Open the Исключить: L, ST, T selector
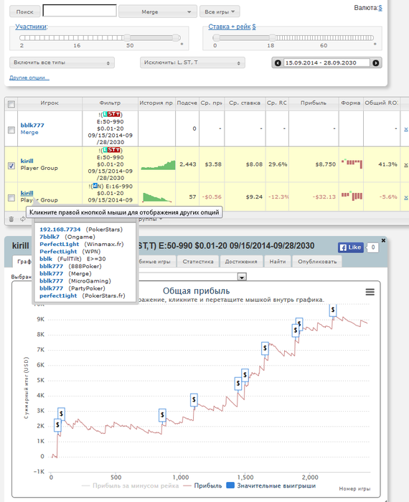 192,63
